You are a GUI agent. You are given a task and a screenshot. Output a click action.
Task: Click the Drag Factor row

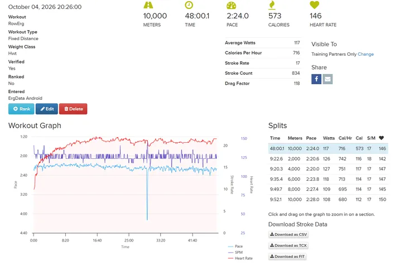pyautogui.click(x=262, y=84)
